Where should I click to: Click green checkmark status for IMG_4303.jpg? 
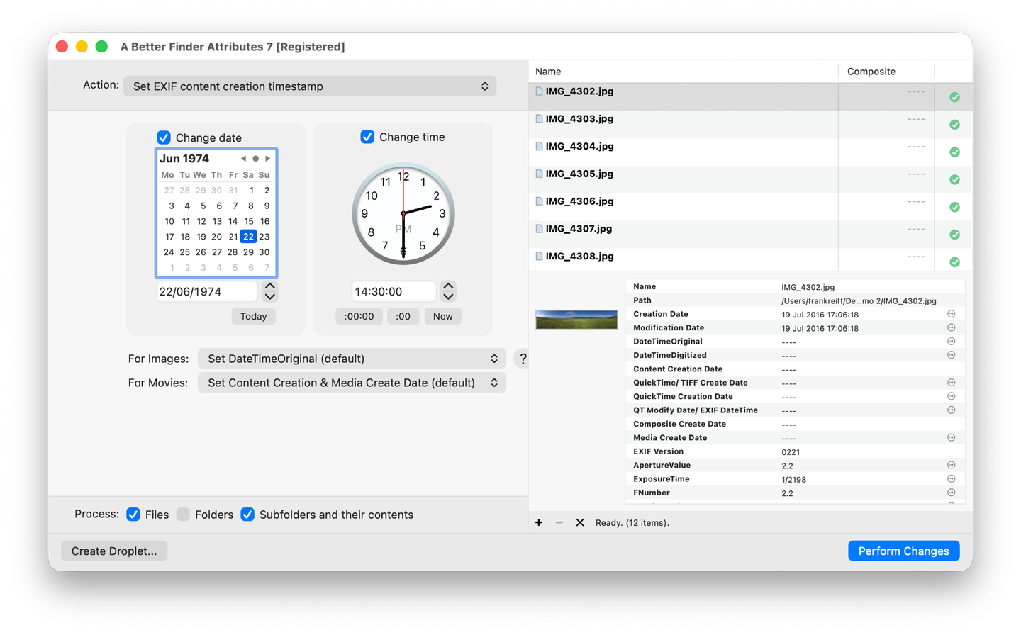click(954, 125)
